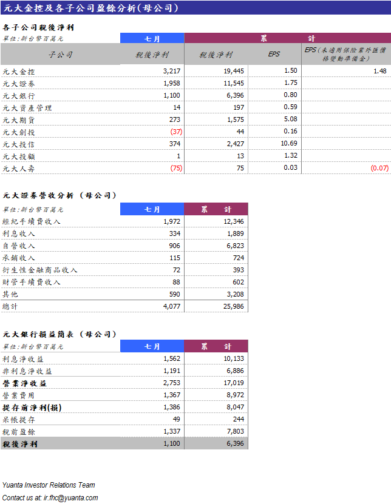This screenshot has width=391, height=504.
Task: Click the 元大投信 row label
Action: pyautogui.click(x=19, y=144)
